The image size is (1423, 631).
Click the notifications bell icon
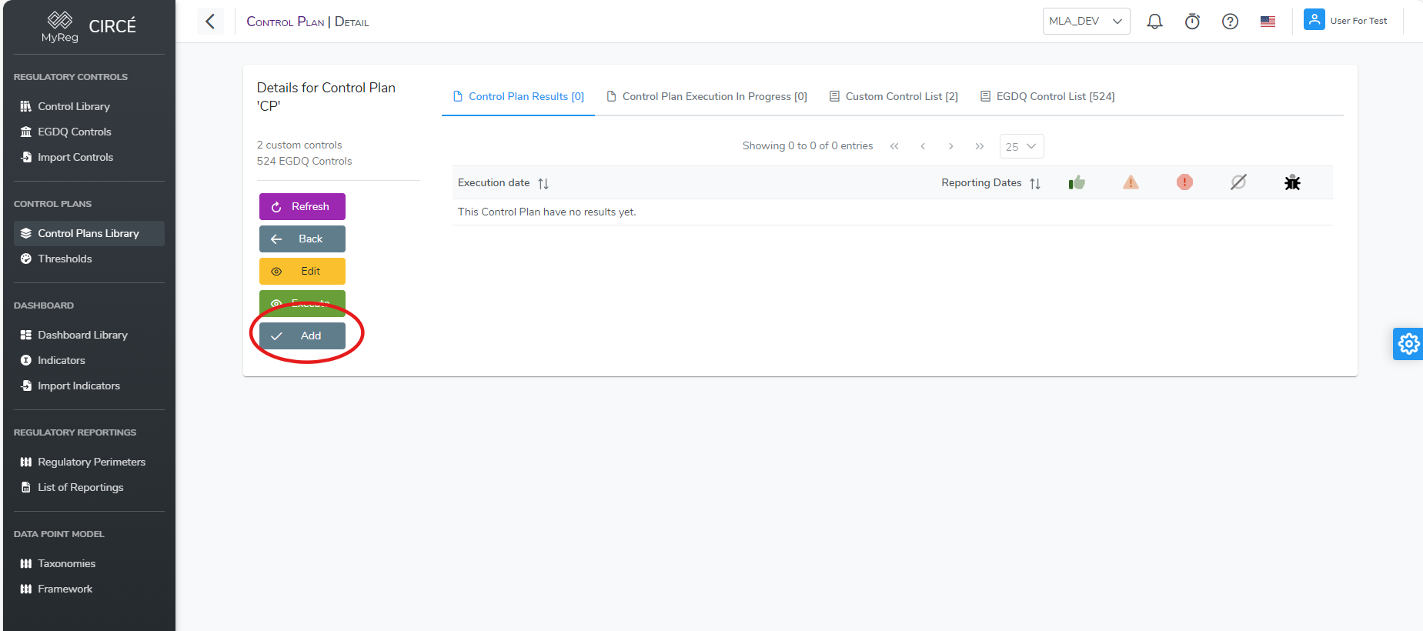[1154, 22]
